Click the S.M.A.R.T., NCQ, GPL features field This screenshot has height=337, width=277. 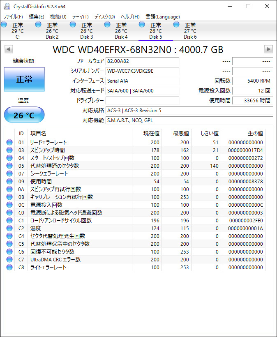[189, 120]
